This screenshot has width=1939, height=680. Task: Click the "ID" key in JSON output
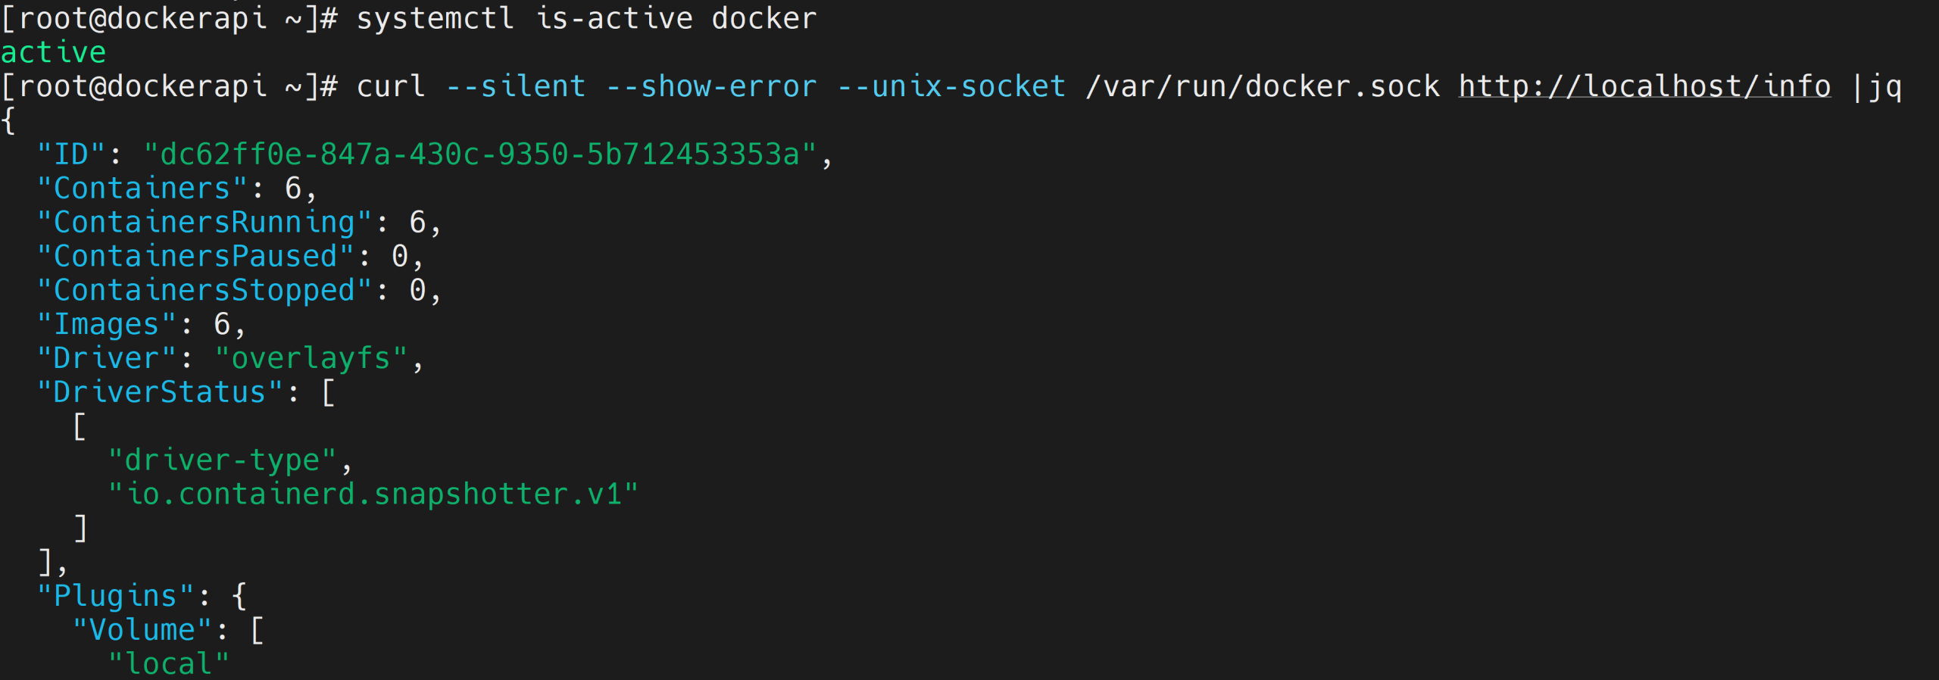point(71,154)
